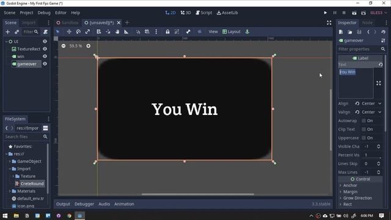
Task: Open the Editor menu
Action: pyautogui.click(x=60, y=13)
